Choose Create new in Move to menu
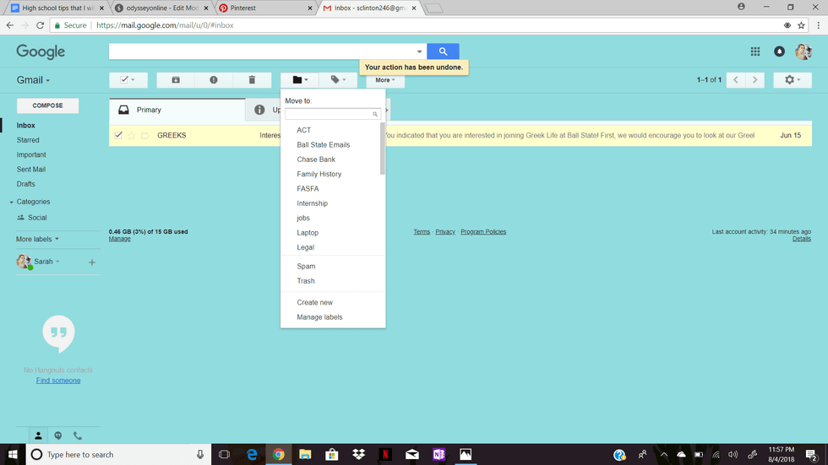Image resolution: width=828 pixels, height=465 pixels. 314,302
